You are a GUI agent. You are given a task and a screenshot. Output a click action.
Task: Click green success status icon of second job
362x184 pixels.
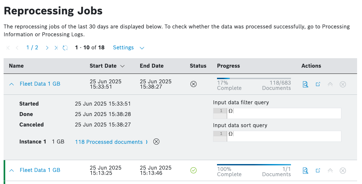193,170
